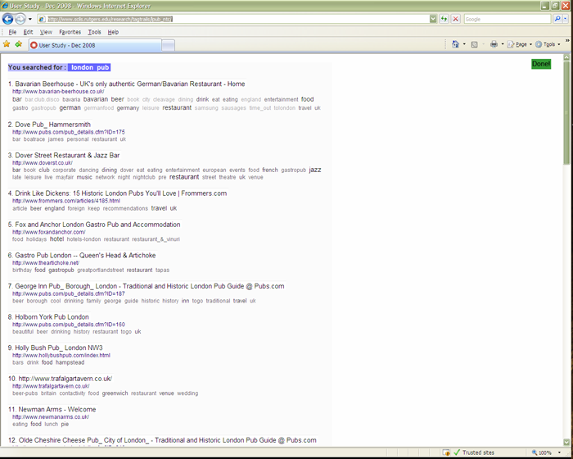Open the Tools command bar menu

coord(548,44)
